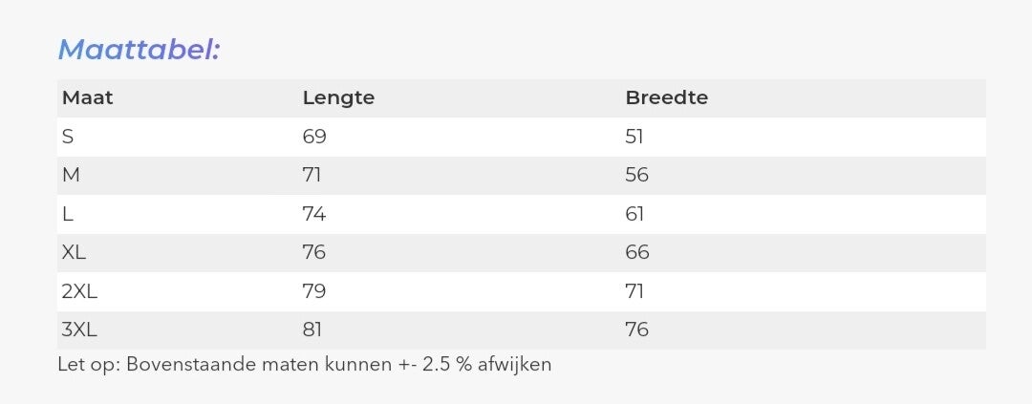Screen dimensions: 1032x404
Task: Click the 2XL size row label
Action: 79,291
